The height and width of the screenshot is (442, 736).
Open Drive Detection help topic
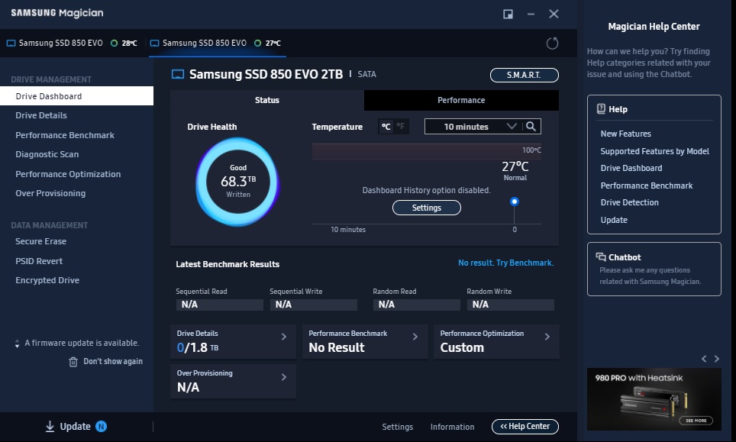[629, 202]
